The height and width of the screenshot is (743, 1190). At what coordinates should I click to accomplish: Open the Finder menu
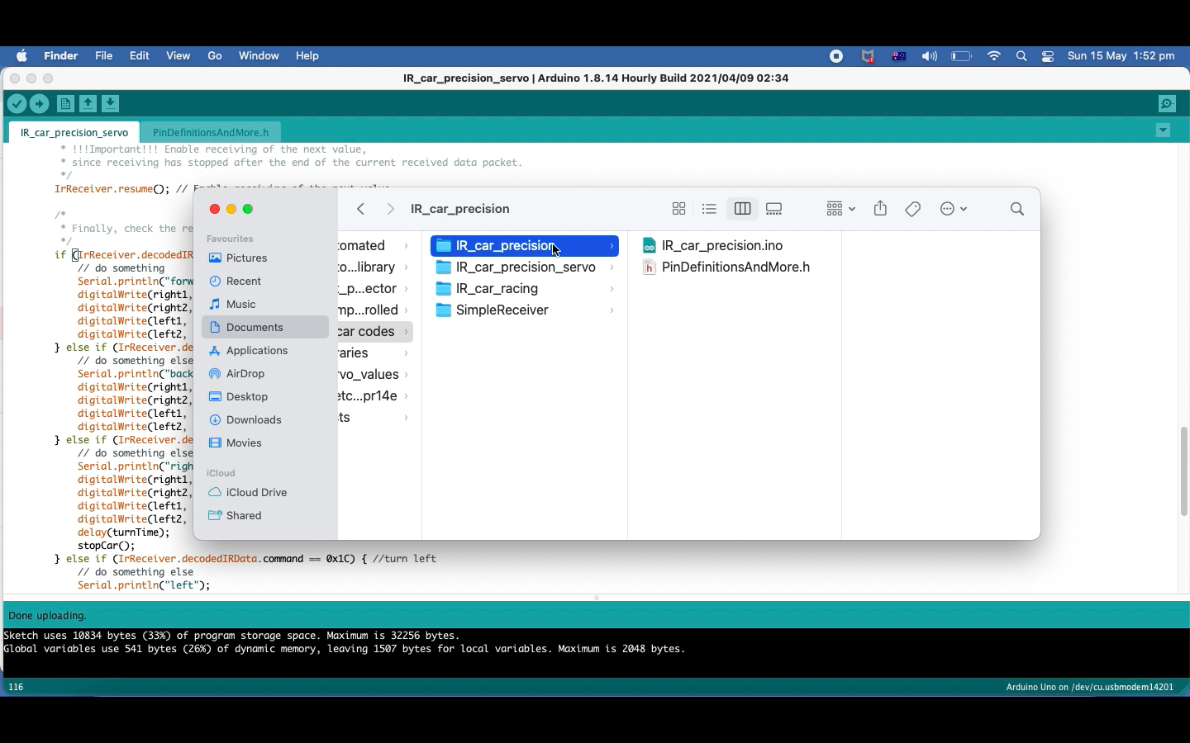coord(60,56)
